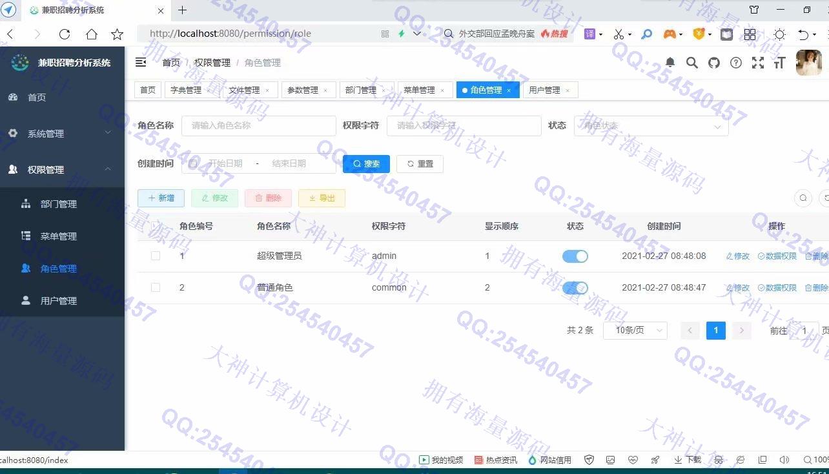Open the 菜单管理 sidebar page
This screenshot has height=474, width=829.
point(62,236)
